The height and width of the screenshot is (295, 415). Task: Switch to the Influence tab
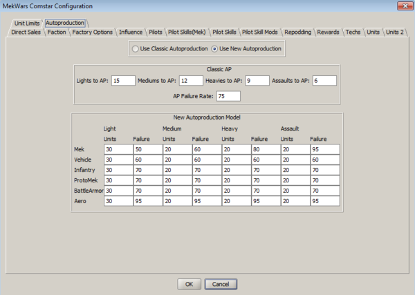click(131, 32)
